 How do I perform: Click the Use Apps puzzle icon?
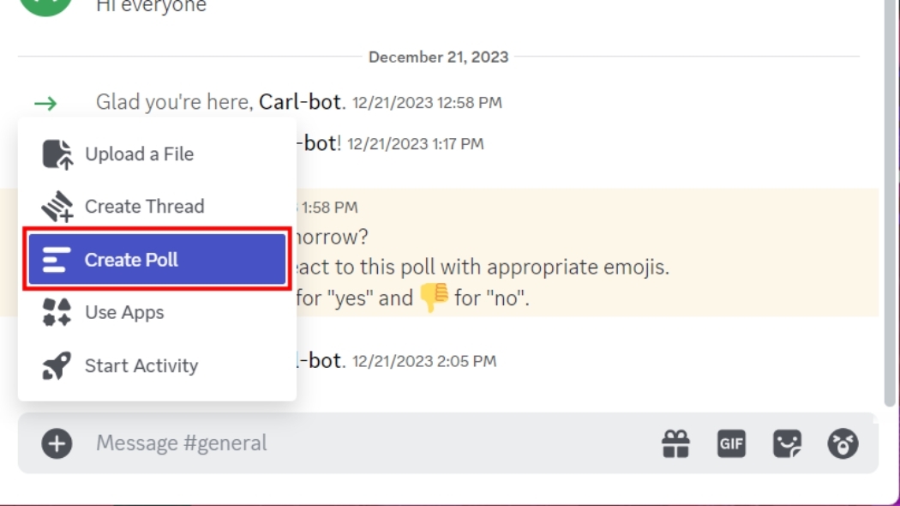coord(57,312)
